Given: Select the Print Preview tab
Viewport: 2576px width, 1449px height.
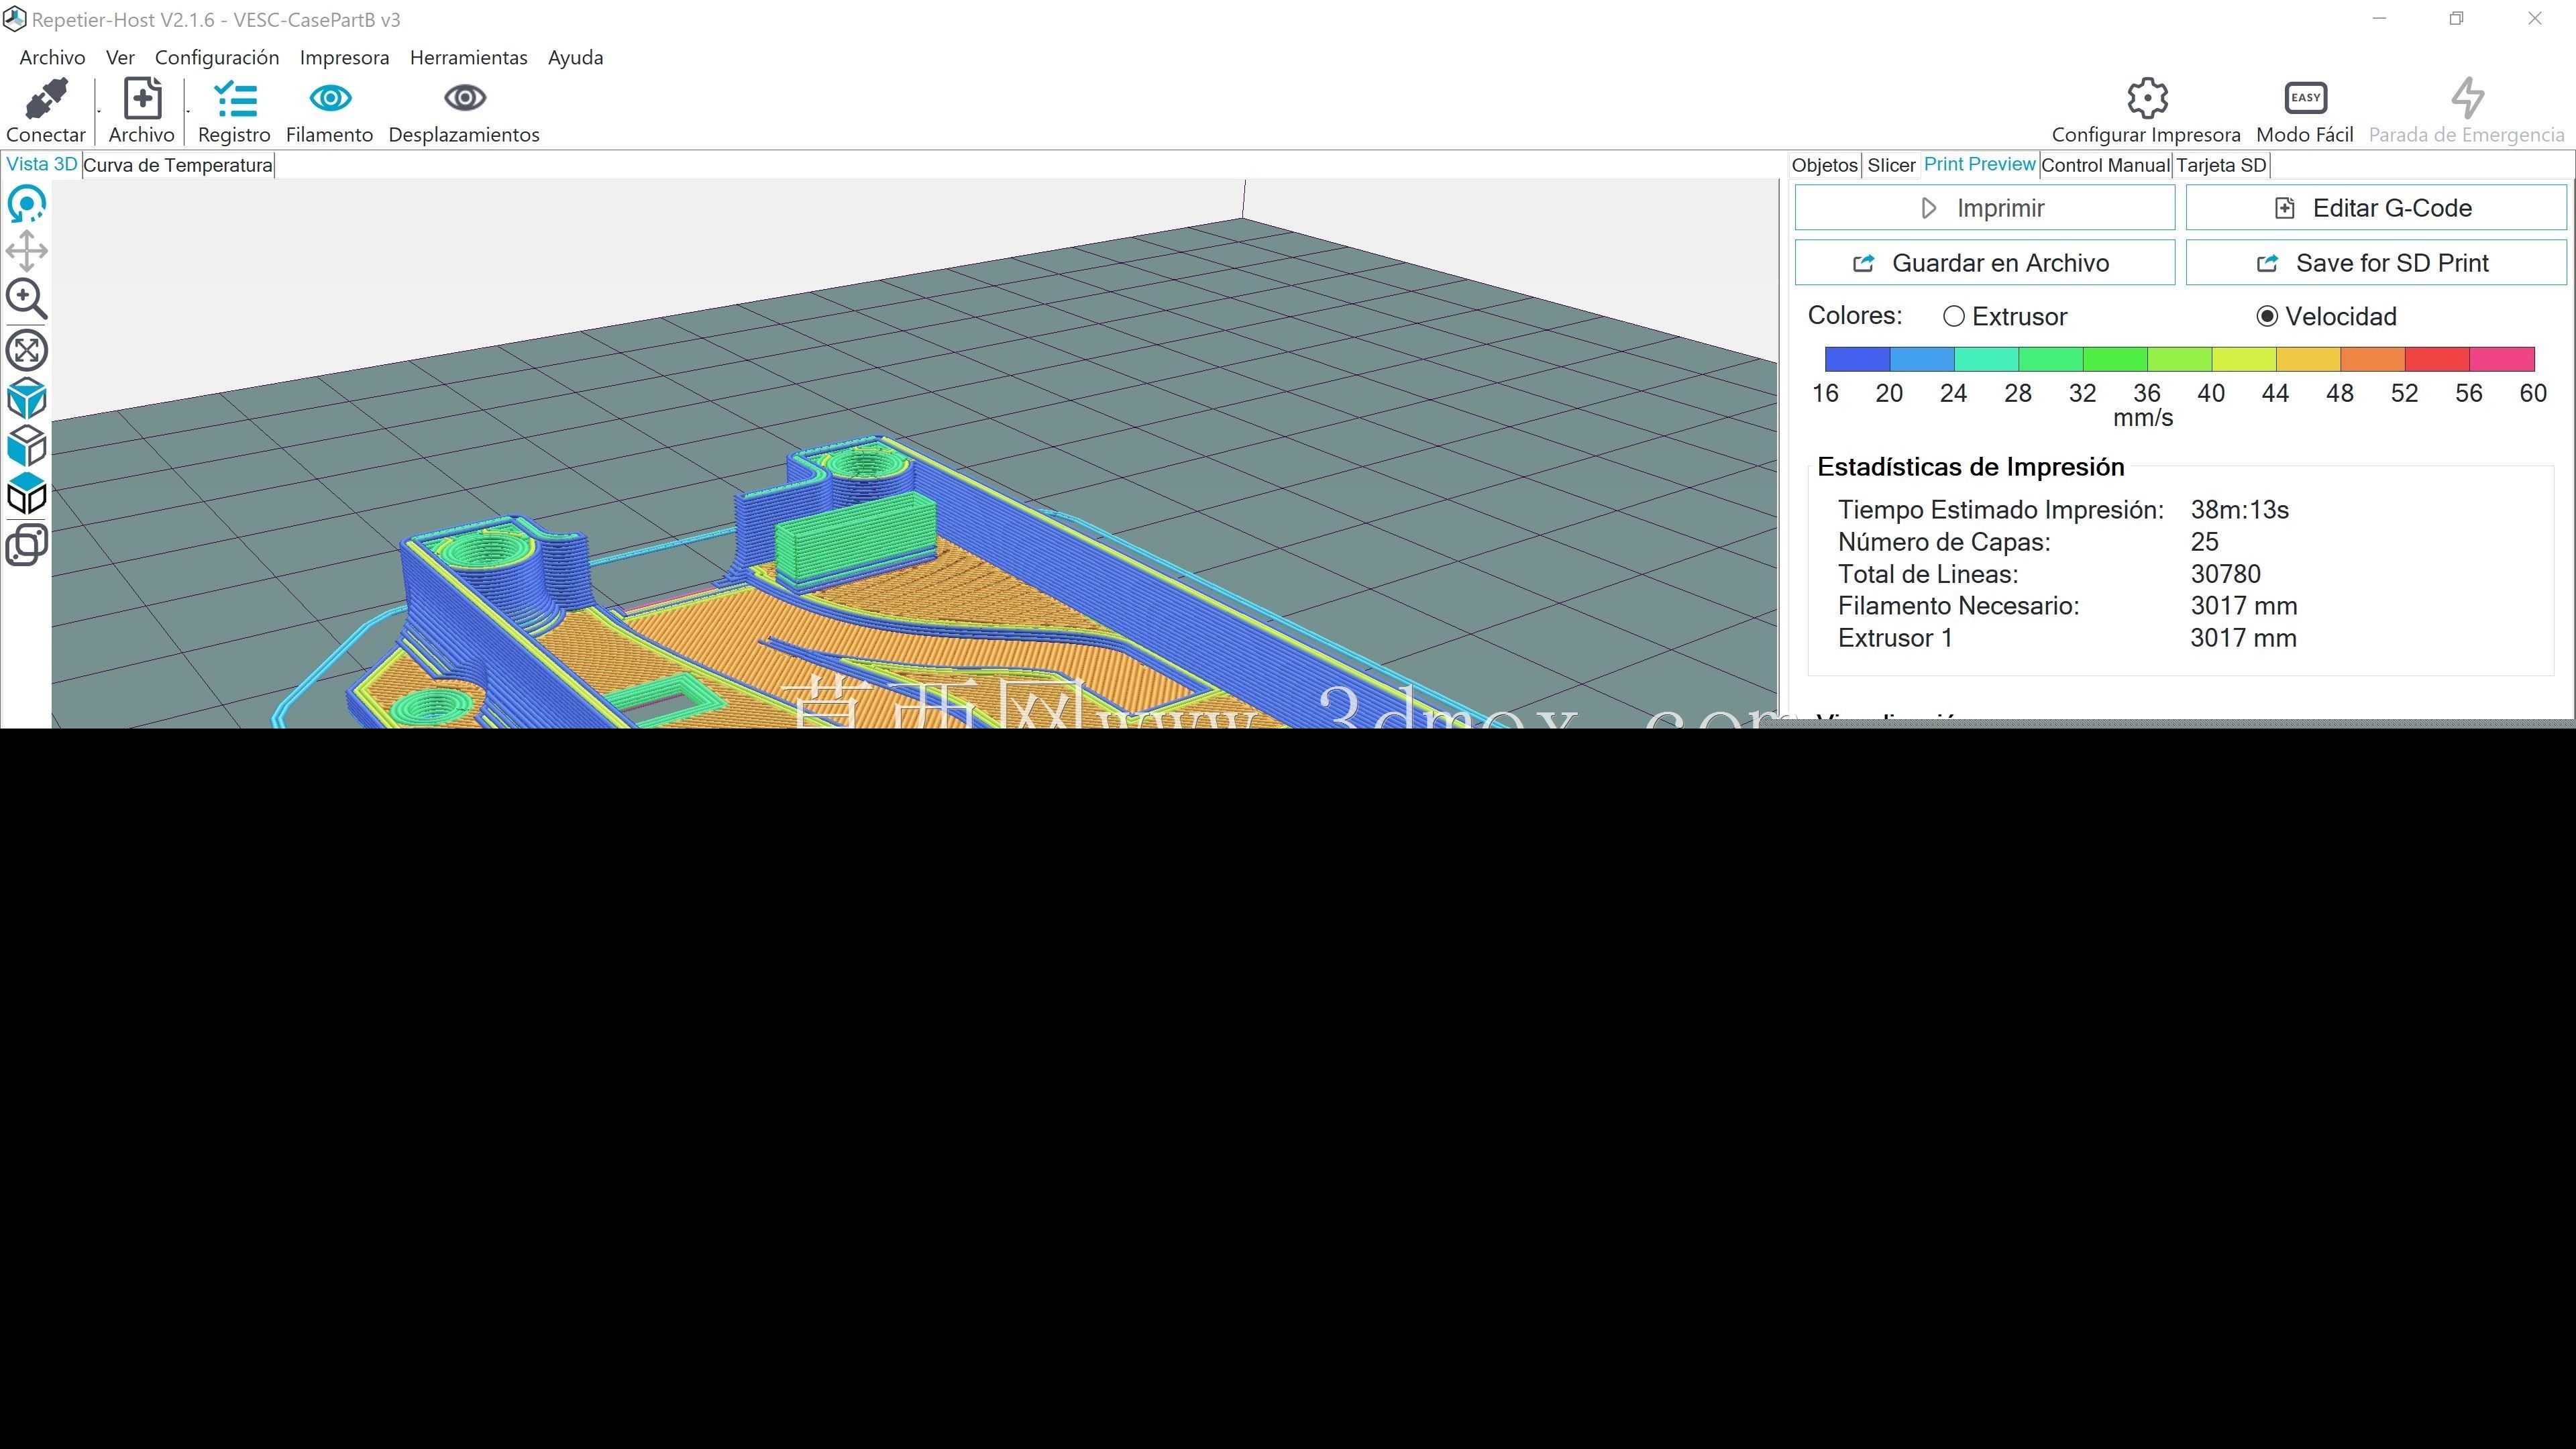Looking at the screenshot, I should (x=1979, y=164).
